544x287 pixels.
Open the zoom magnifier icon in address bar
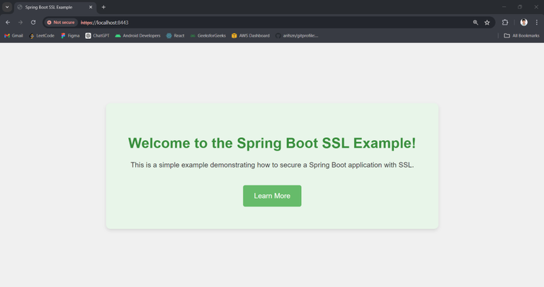click(475, 23)
